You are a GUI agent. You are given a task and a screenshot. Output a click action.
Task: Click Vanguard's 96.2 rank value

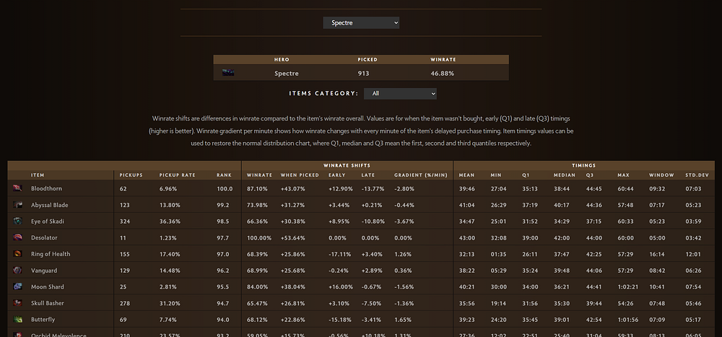pyautogui.click(x=223, y=270)
